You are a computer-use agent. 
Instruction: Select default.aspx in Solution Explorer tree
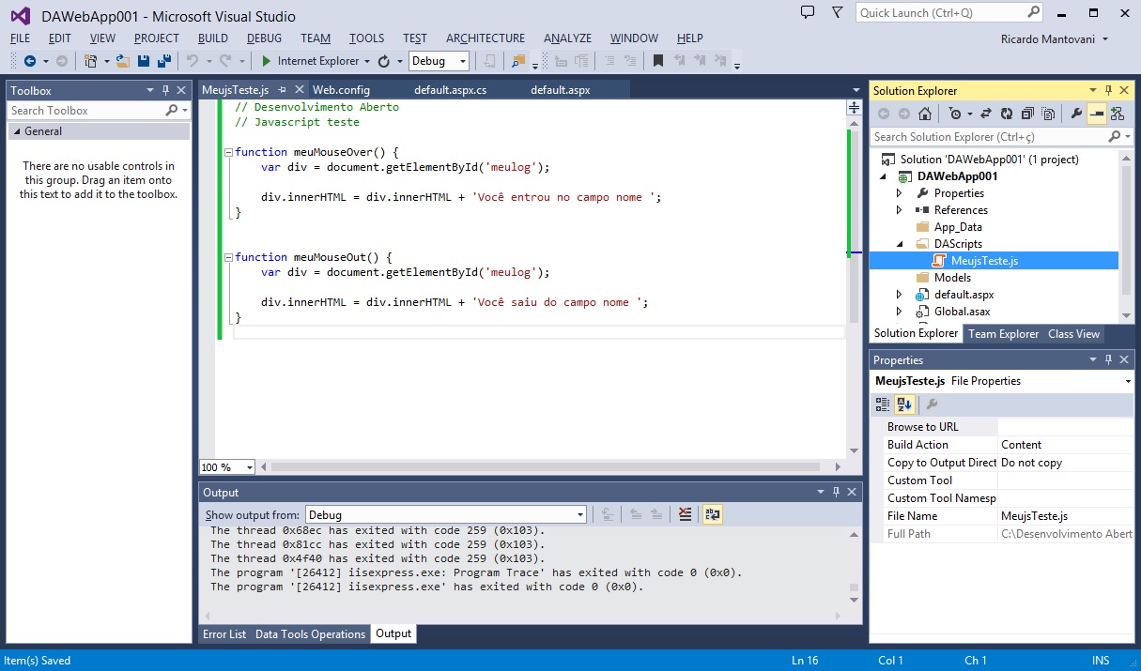pos(964,295)
